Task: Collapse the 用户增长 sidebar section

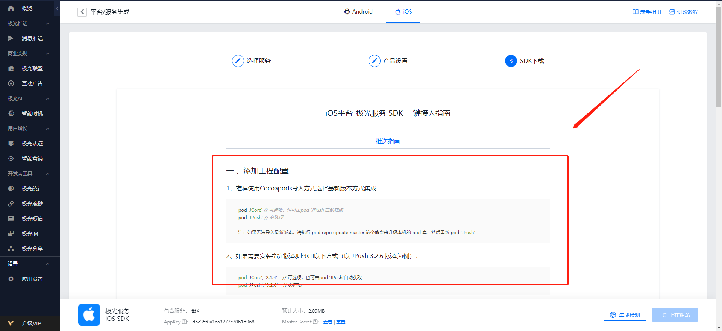Action: pos(47,128)
